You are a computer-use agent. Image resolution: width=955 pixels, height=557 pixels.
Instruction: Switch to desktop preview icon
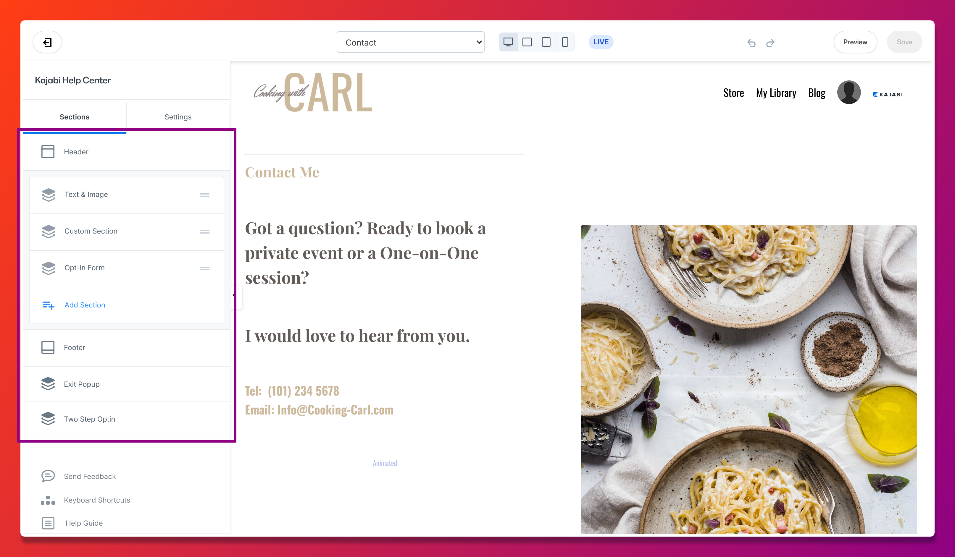508,42
